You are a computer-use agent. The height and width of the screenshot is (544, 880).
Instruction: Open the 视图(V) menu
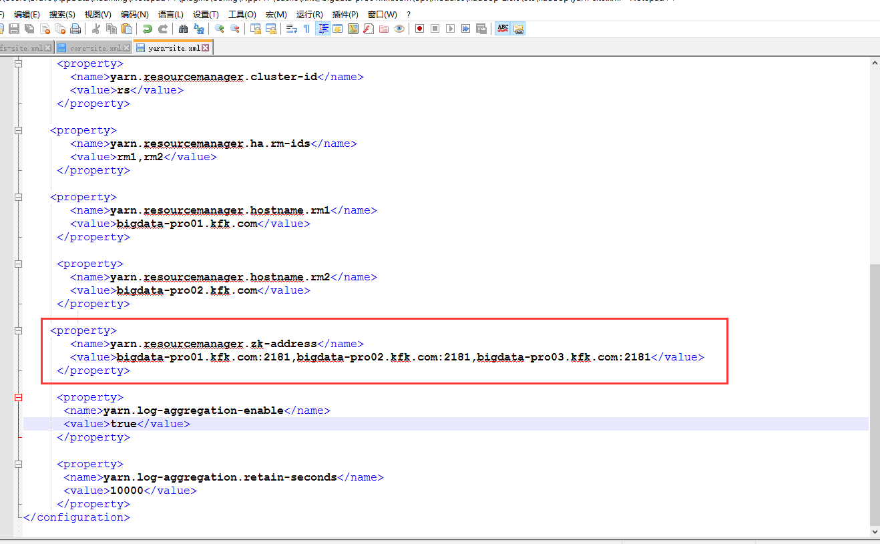[98, 14]
